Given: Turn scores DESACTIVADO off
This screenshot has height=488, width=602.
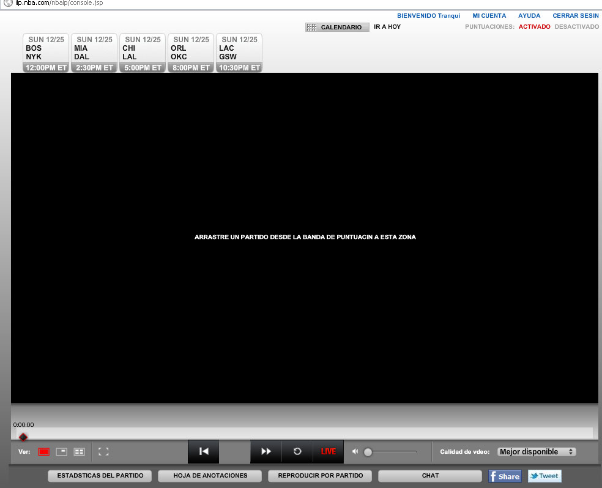Looking at the screenshot, I should point(576,27).
